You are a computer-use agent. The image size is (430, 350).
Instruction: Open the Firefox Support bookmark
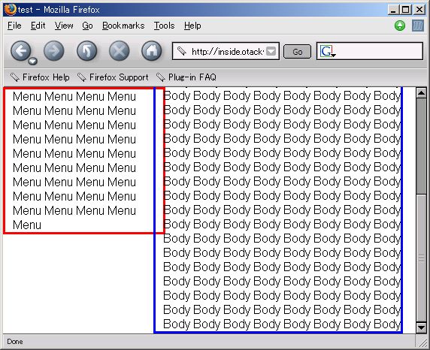click(x=113, y=77)
